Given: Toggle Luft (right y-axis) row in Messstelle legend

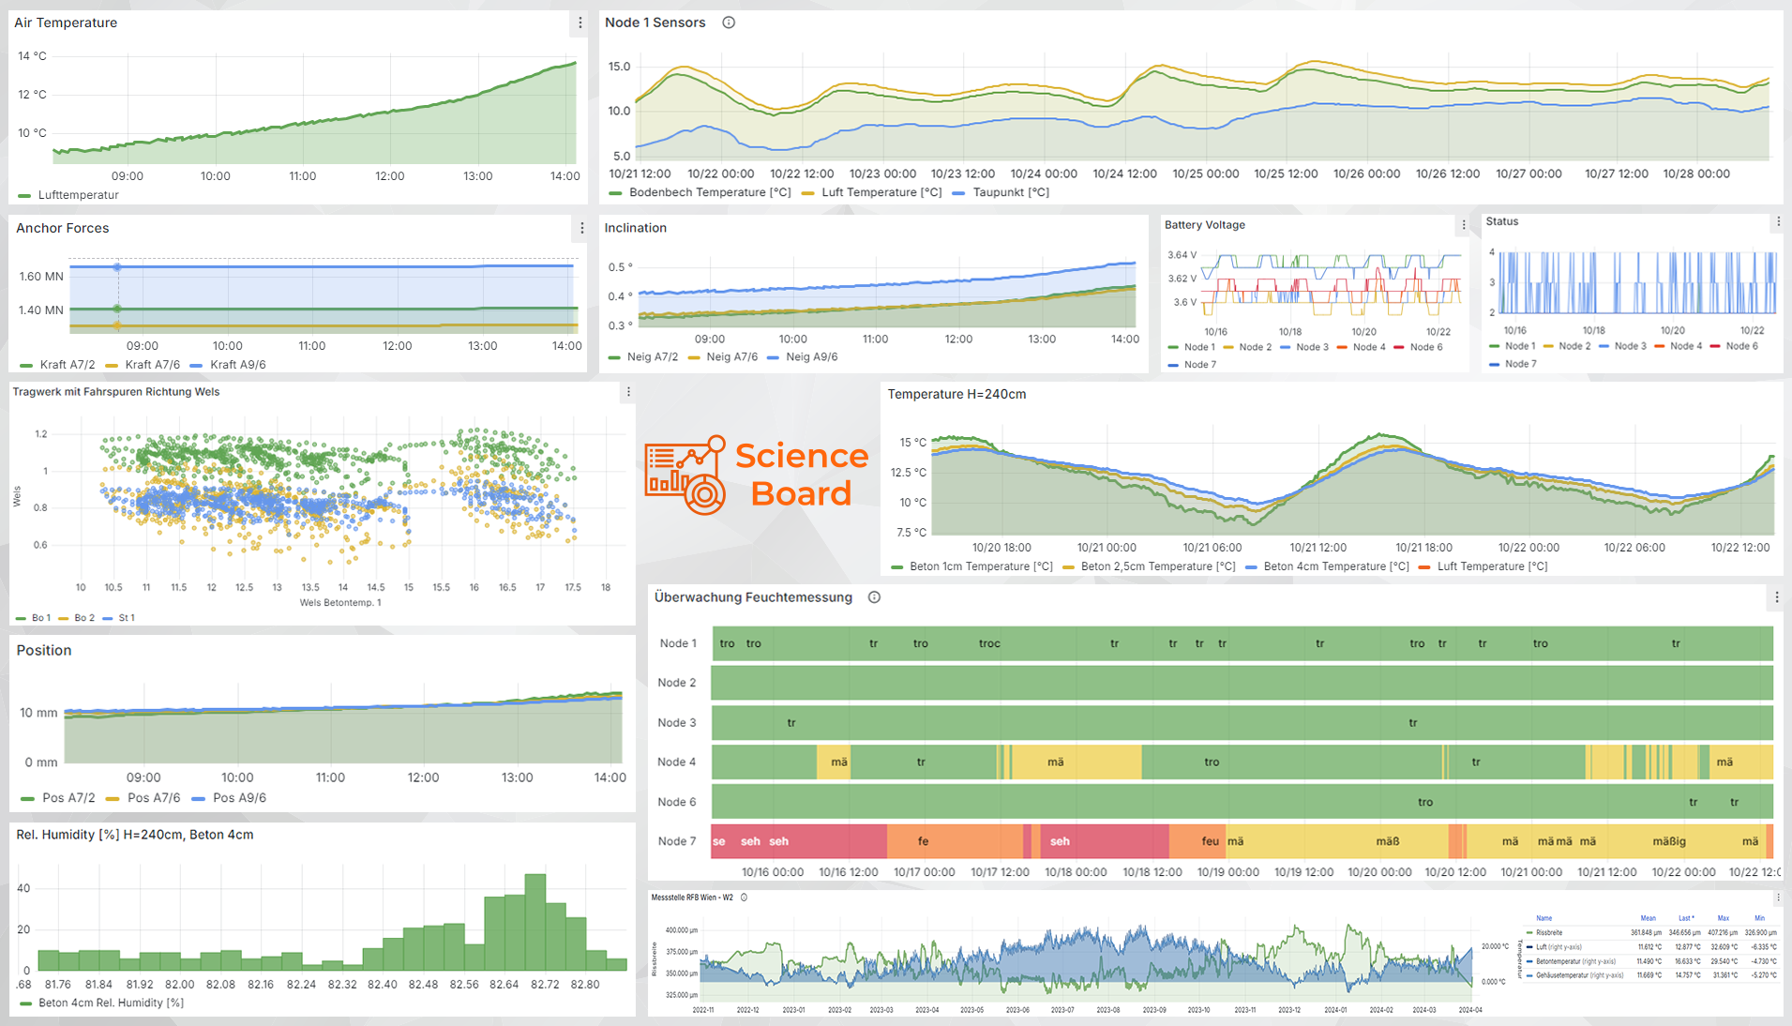Looking at the screenshot, I should point(1652,947).
